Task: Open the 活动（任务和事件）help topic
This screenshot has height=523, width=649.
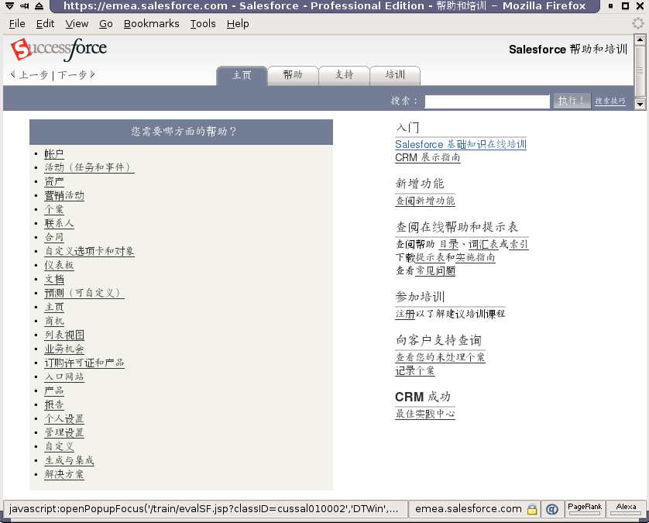Action: click(x=89, y=167)
